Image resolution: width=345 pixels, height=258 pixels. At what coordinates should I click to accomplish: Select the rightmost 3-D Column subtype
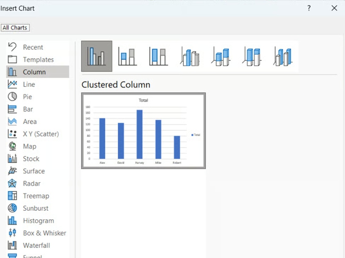click(282, 56)
